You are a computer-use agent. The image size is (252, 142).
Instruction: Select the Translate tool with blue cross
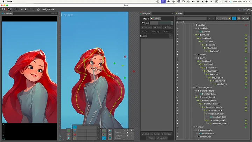tap(75, 131)
